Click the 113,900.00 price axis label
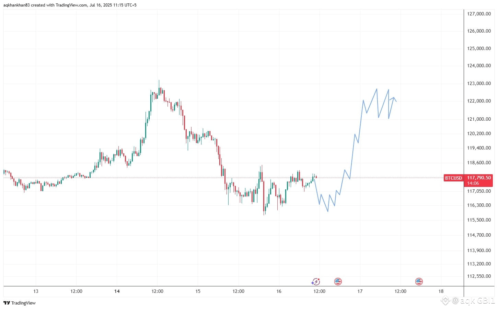Image resolution: width=498 pixels, height=309 pixels. (479, 250)
